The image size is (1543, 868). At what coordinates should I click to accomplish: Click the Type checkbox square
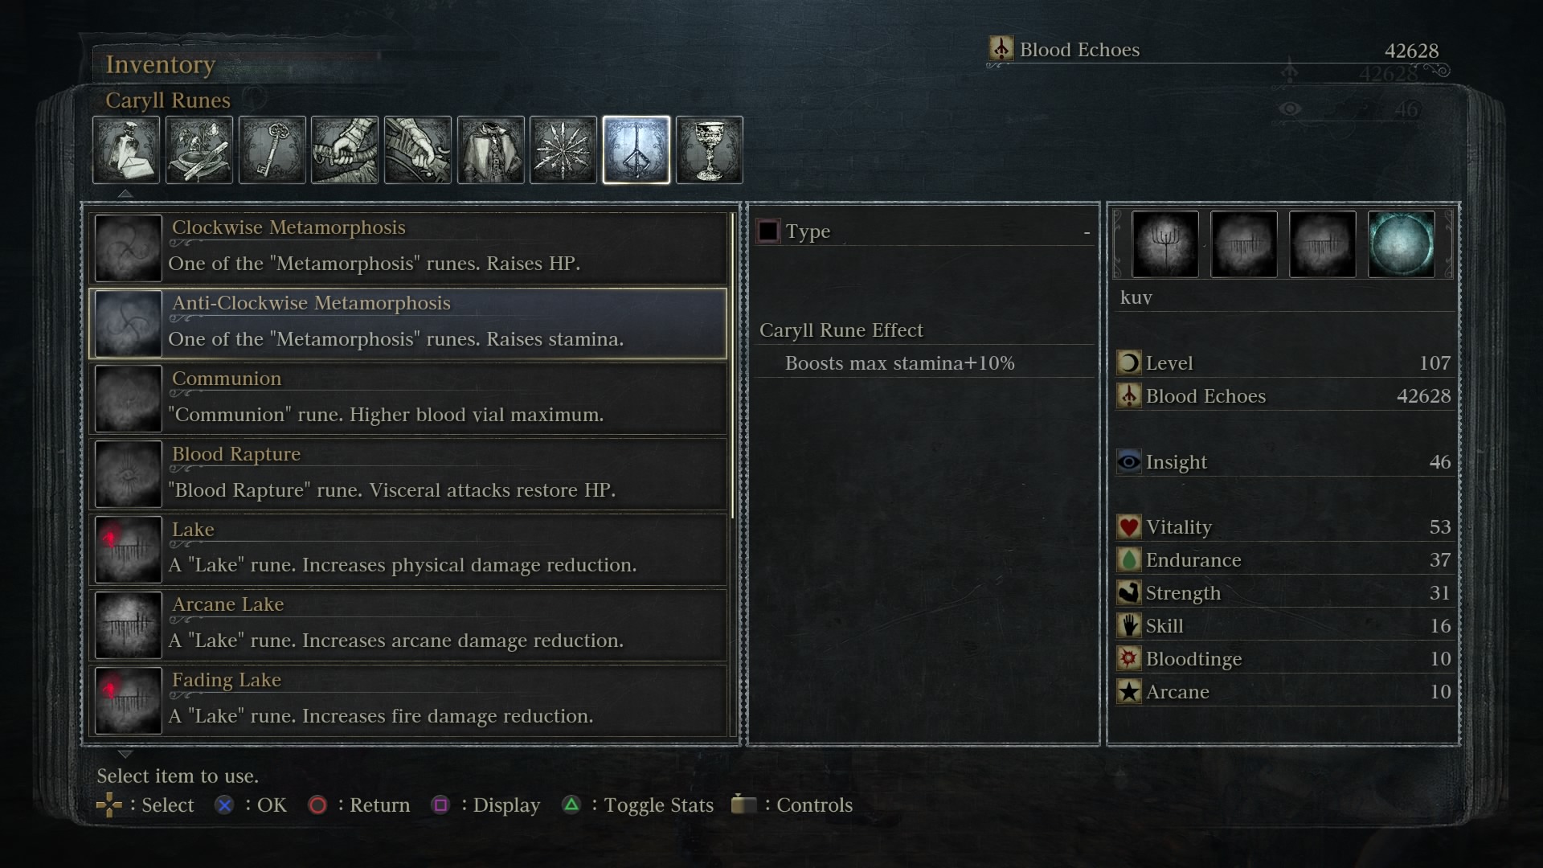pyautogui.click(x=768, y=231)
